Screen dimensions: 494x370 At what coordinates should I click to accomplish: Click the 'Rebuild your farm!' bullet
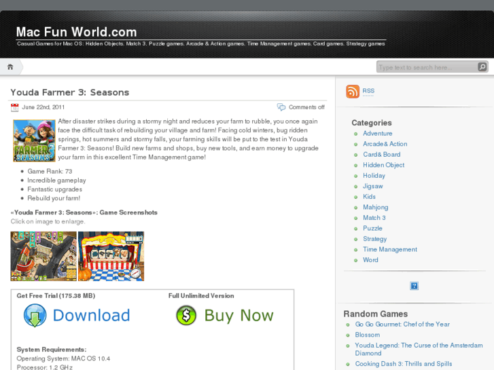coord(54,198)
